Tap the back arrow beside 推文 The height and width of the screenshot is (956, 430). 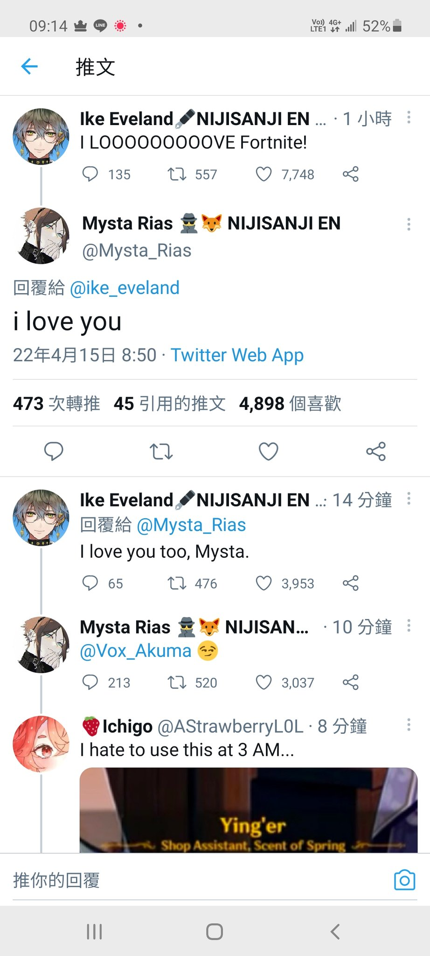pos(29,67)
